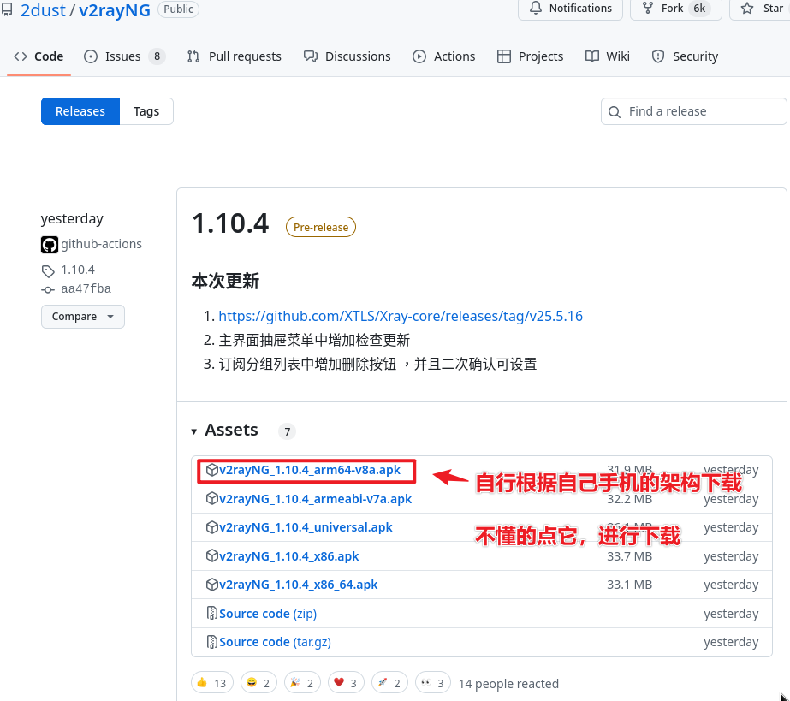Click the Notifications button
The image size is (790, 701).
pyautogui.click(x=570, y=9)
